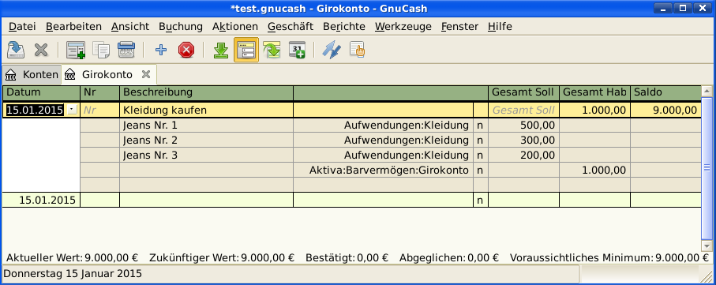Screen dimensions: 716x285
Task: Close the Girokonto tab
Action: click(x=146, y=74)
